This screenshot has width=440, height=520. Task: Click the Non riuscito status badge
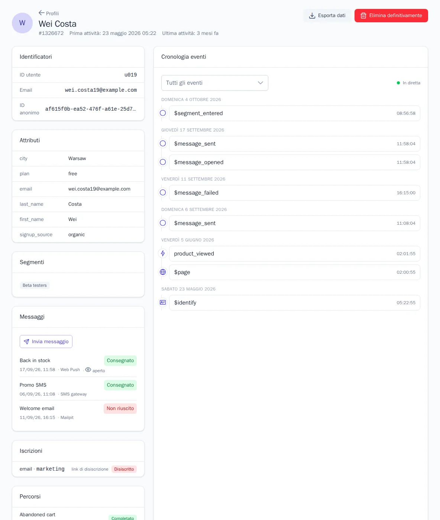click(120, 409)
